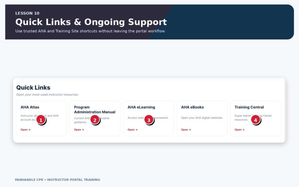Image resolution: width=299 pixels, height=187 pixels.
Task: Open the AHA eBooks link
Action: [186, 130]
